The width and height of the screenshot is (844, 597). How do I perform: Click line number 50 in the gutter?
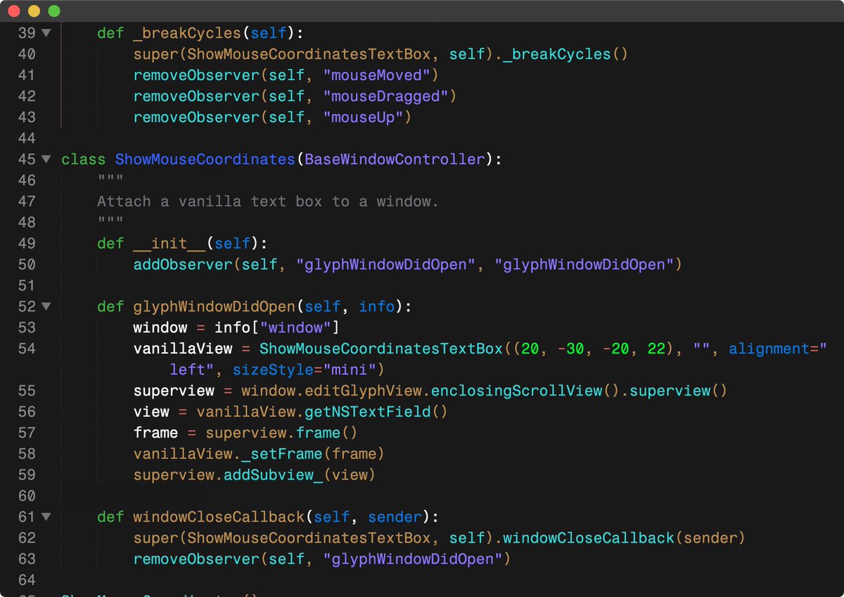[x=27, y=264]
